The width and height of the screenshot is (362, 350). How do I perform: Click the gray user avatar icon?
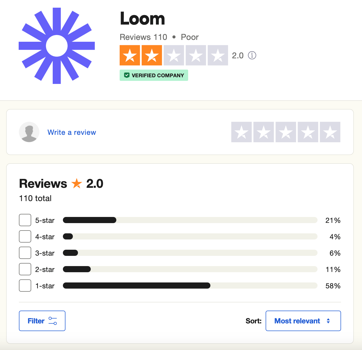tap(29, 132)
